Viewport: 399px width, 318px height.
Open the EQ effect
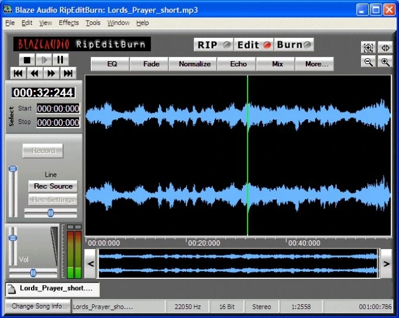click(110, 64)
